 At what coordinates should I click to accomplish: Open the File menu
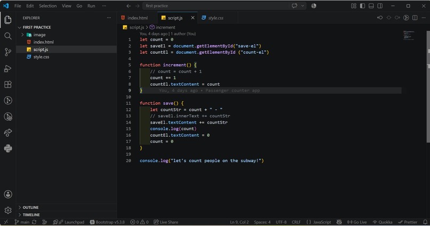coord(18,6)
